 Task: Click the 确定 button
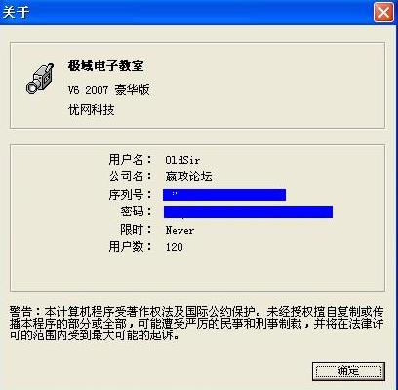(348, 370)
